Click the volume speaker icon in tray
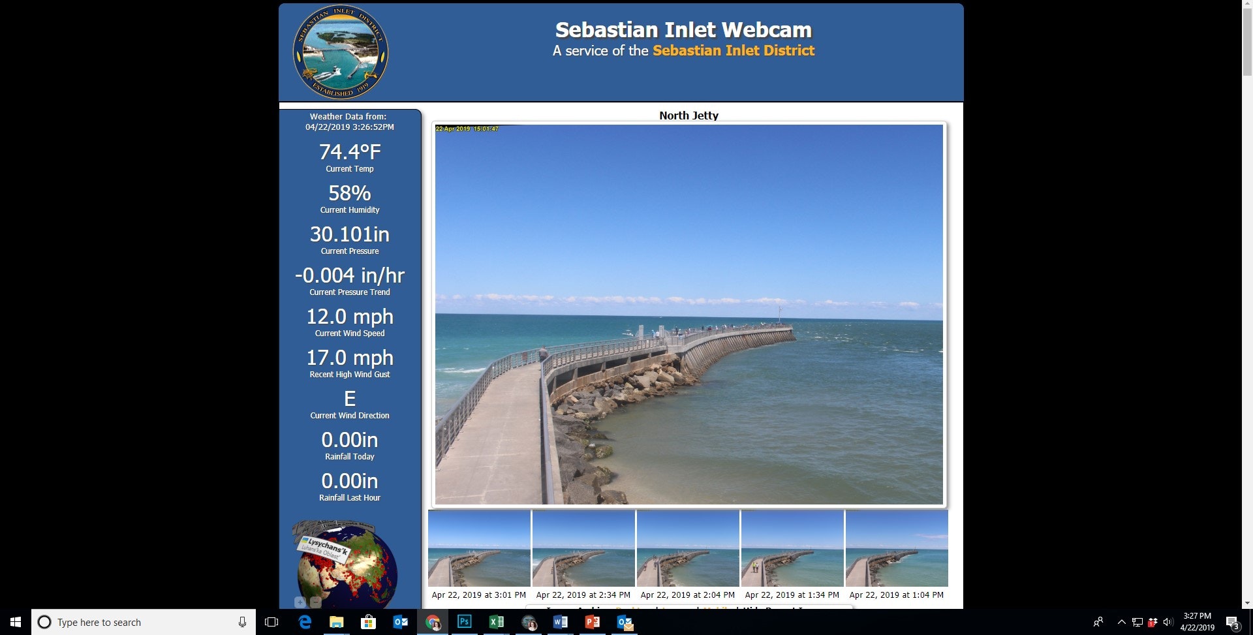1253x635 pixels. (x=1168, y=622)
